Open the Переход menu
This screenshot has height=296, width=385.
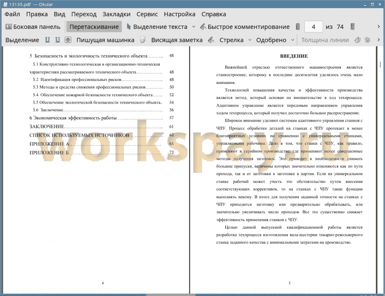[x=84, y=14]
